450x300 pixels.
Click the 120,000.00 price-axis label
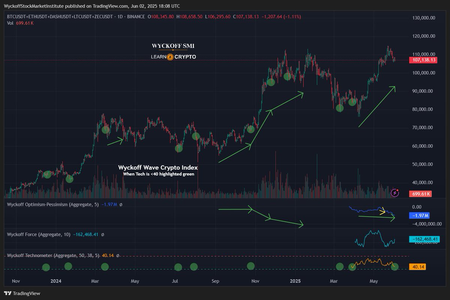tap(424, 36)
